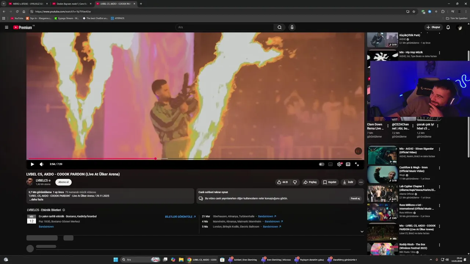The width and height of the screenshot is (470, 264).
Task: Click BİLETLERİ GÖRÜNTÜLE tickets link
Action: pyautogui.click(x=180, y=217)
